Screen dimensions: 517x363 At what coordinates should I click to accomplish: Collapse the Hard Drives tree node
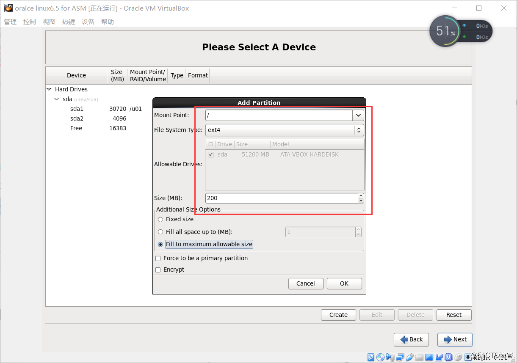click(x=49, y=90)
